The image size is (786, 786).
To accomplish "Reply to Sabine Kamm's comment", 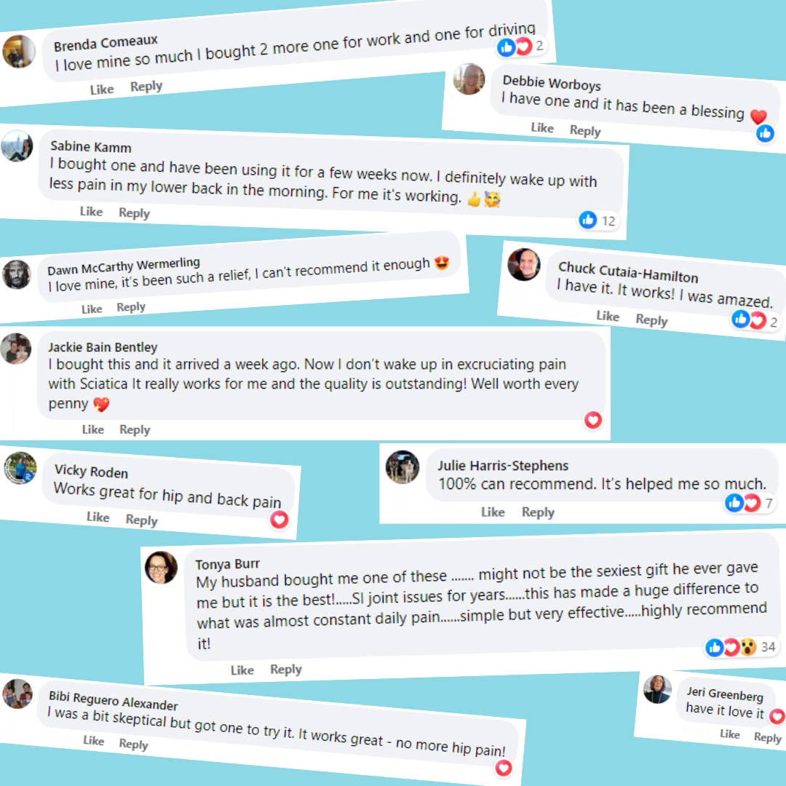I will click(134, 213).
